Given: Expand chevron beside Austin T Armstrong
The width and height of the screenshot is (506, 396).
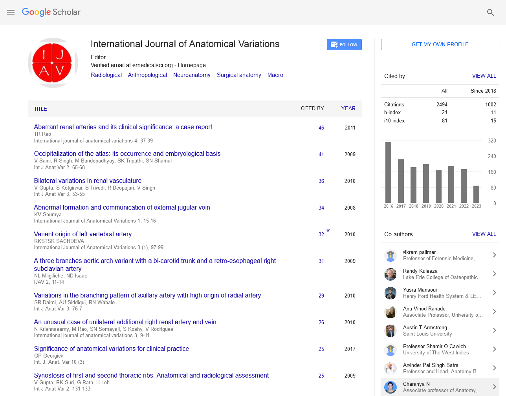Looking at the screenshot, I should point(495,330).
